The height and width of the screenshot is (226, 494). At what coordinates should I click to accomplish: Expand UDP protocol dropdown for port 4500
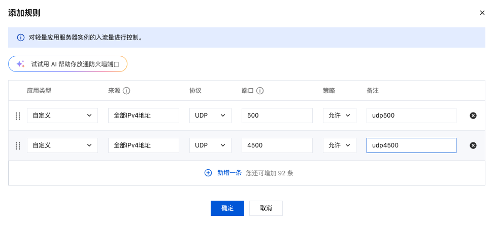point(210,145)
